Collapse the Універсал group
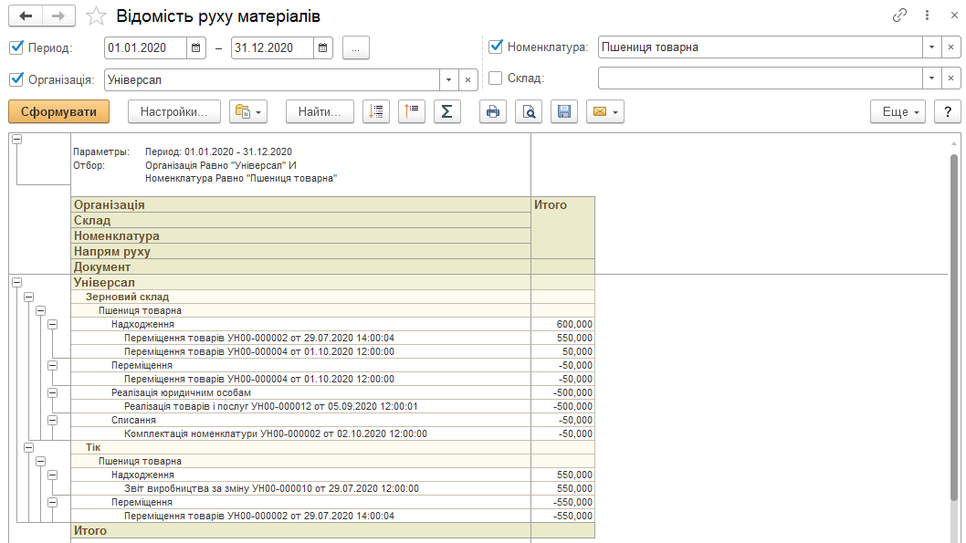 17,283
